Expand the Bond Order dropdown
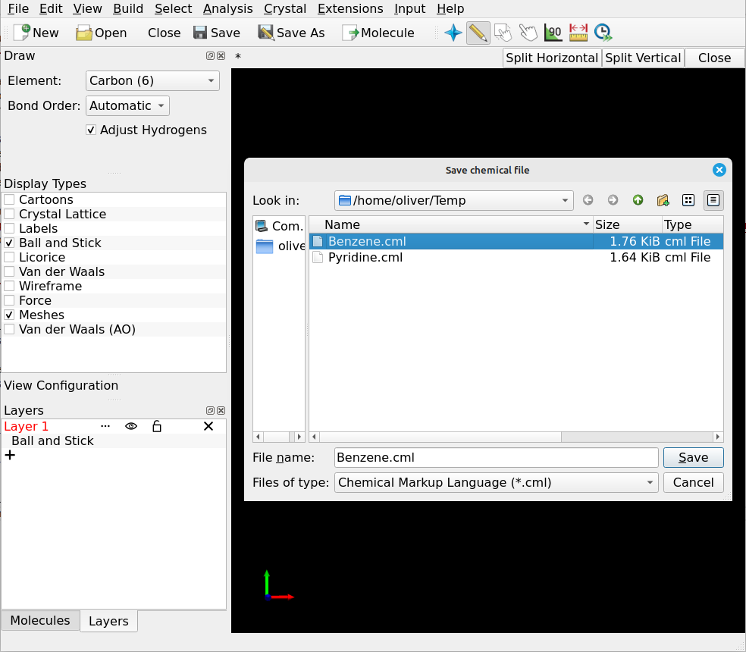Image resolution: width=746 pixels, height=652 pixels. coord(127,105)
